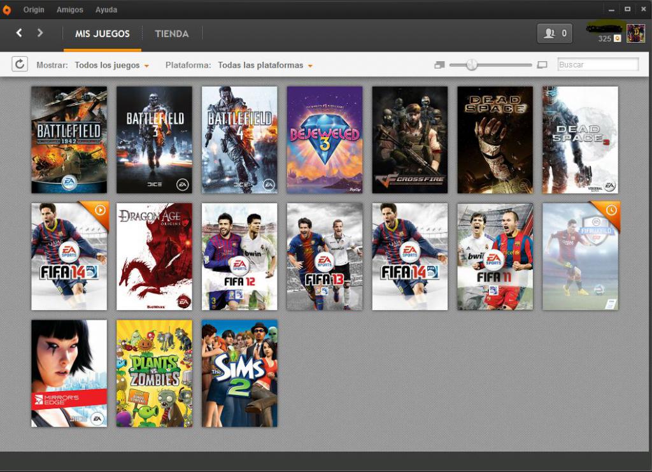The height and width of the screenshot is (472, 652).
Task: Go back with the left arrow
Action: tap(19, 33)
